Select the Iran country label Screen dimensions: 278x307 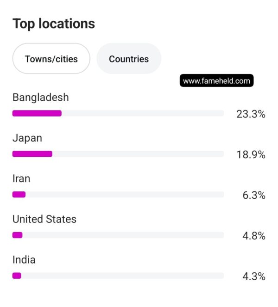[x=21, y=178]
